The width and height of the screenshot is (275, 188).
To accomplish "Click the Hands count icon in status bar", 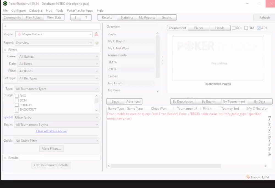I will (x=248, y=177).
